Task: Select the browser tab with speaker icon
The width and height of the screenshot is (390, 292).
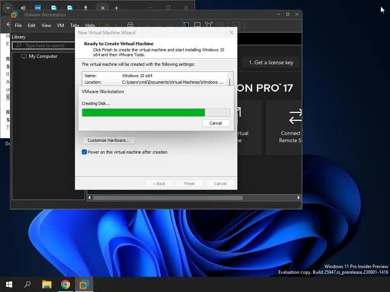Action: coord(23,8)
